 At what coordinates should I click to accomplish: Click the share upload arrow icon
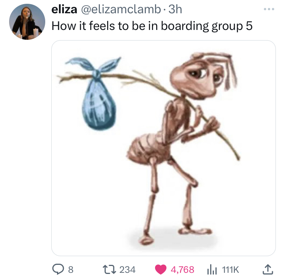[x=268, y=269]
